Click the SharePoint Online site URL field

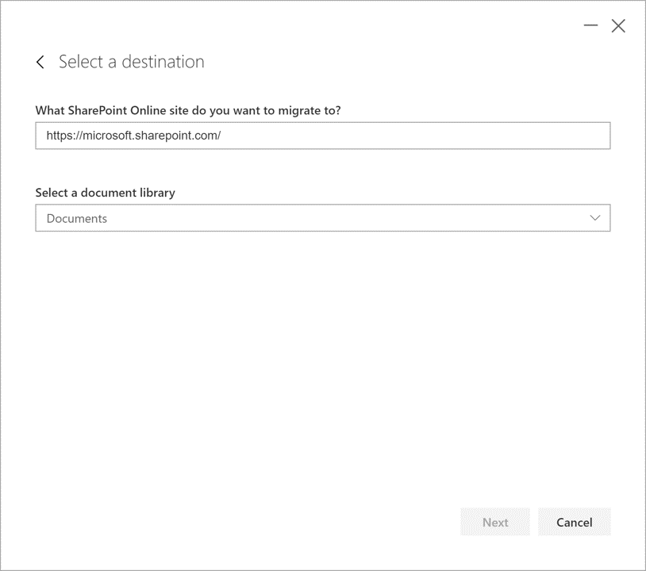click(x=322, y=136)
